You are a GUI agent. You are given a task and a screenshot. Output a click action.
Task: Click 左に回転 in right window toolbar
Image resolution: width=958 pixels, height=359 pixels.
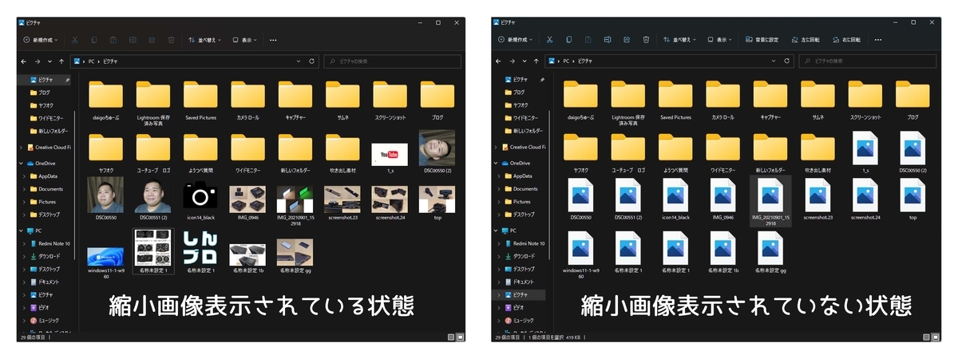(x=806, y=39)
